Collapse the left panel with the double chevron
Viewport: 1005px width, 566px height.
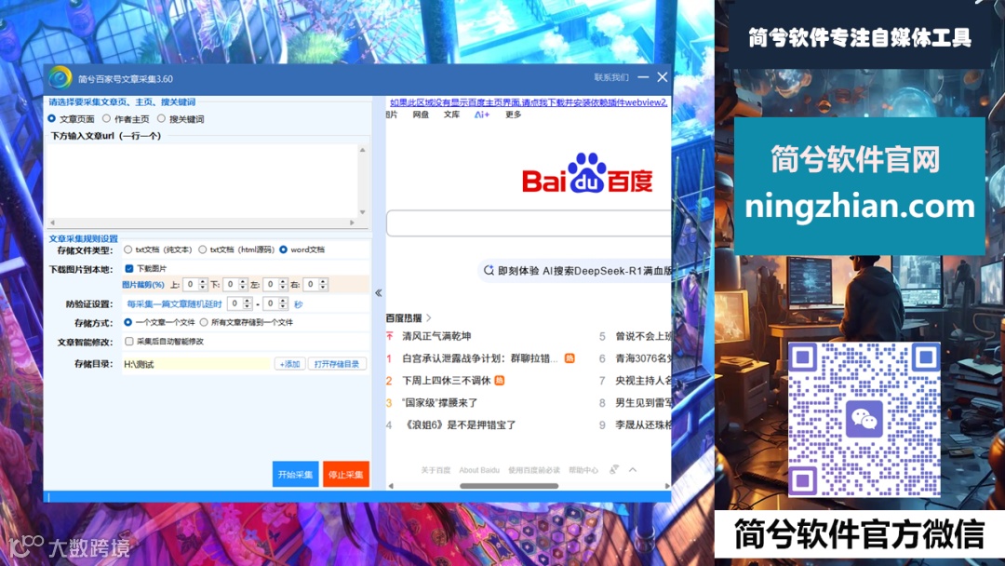[x=378, y=293]
